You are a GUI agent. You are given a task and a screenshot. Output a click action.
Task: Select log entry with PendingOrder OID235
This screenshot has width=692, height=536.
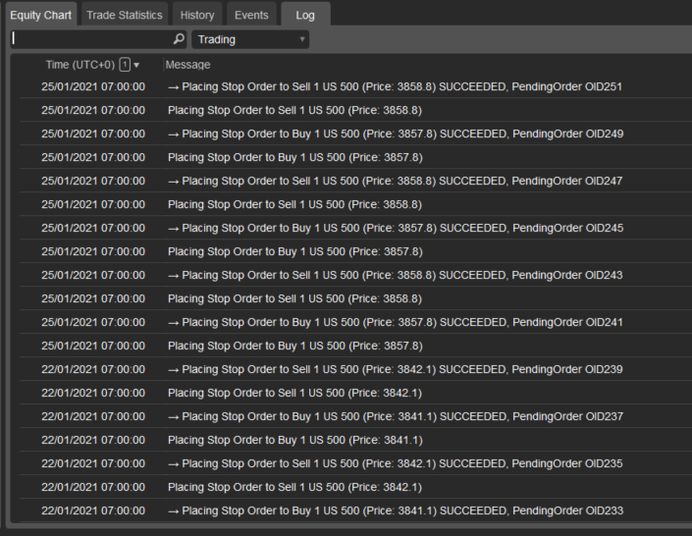(x=355, y=463)
